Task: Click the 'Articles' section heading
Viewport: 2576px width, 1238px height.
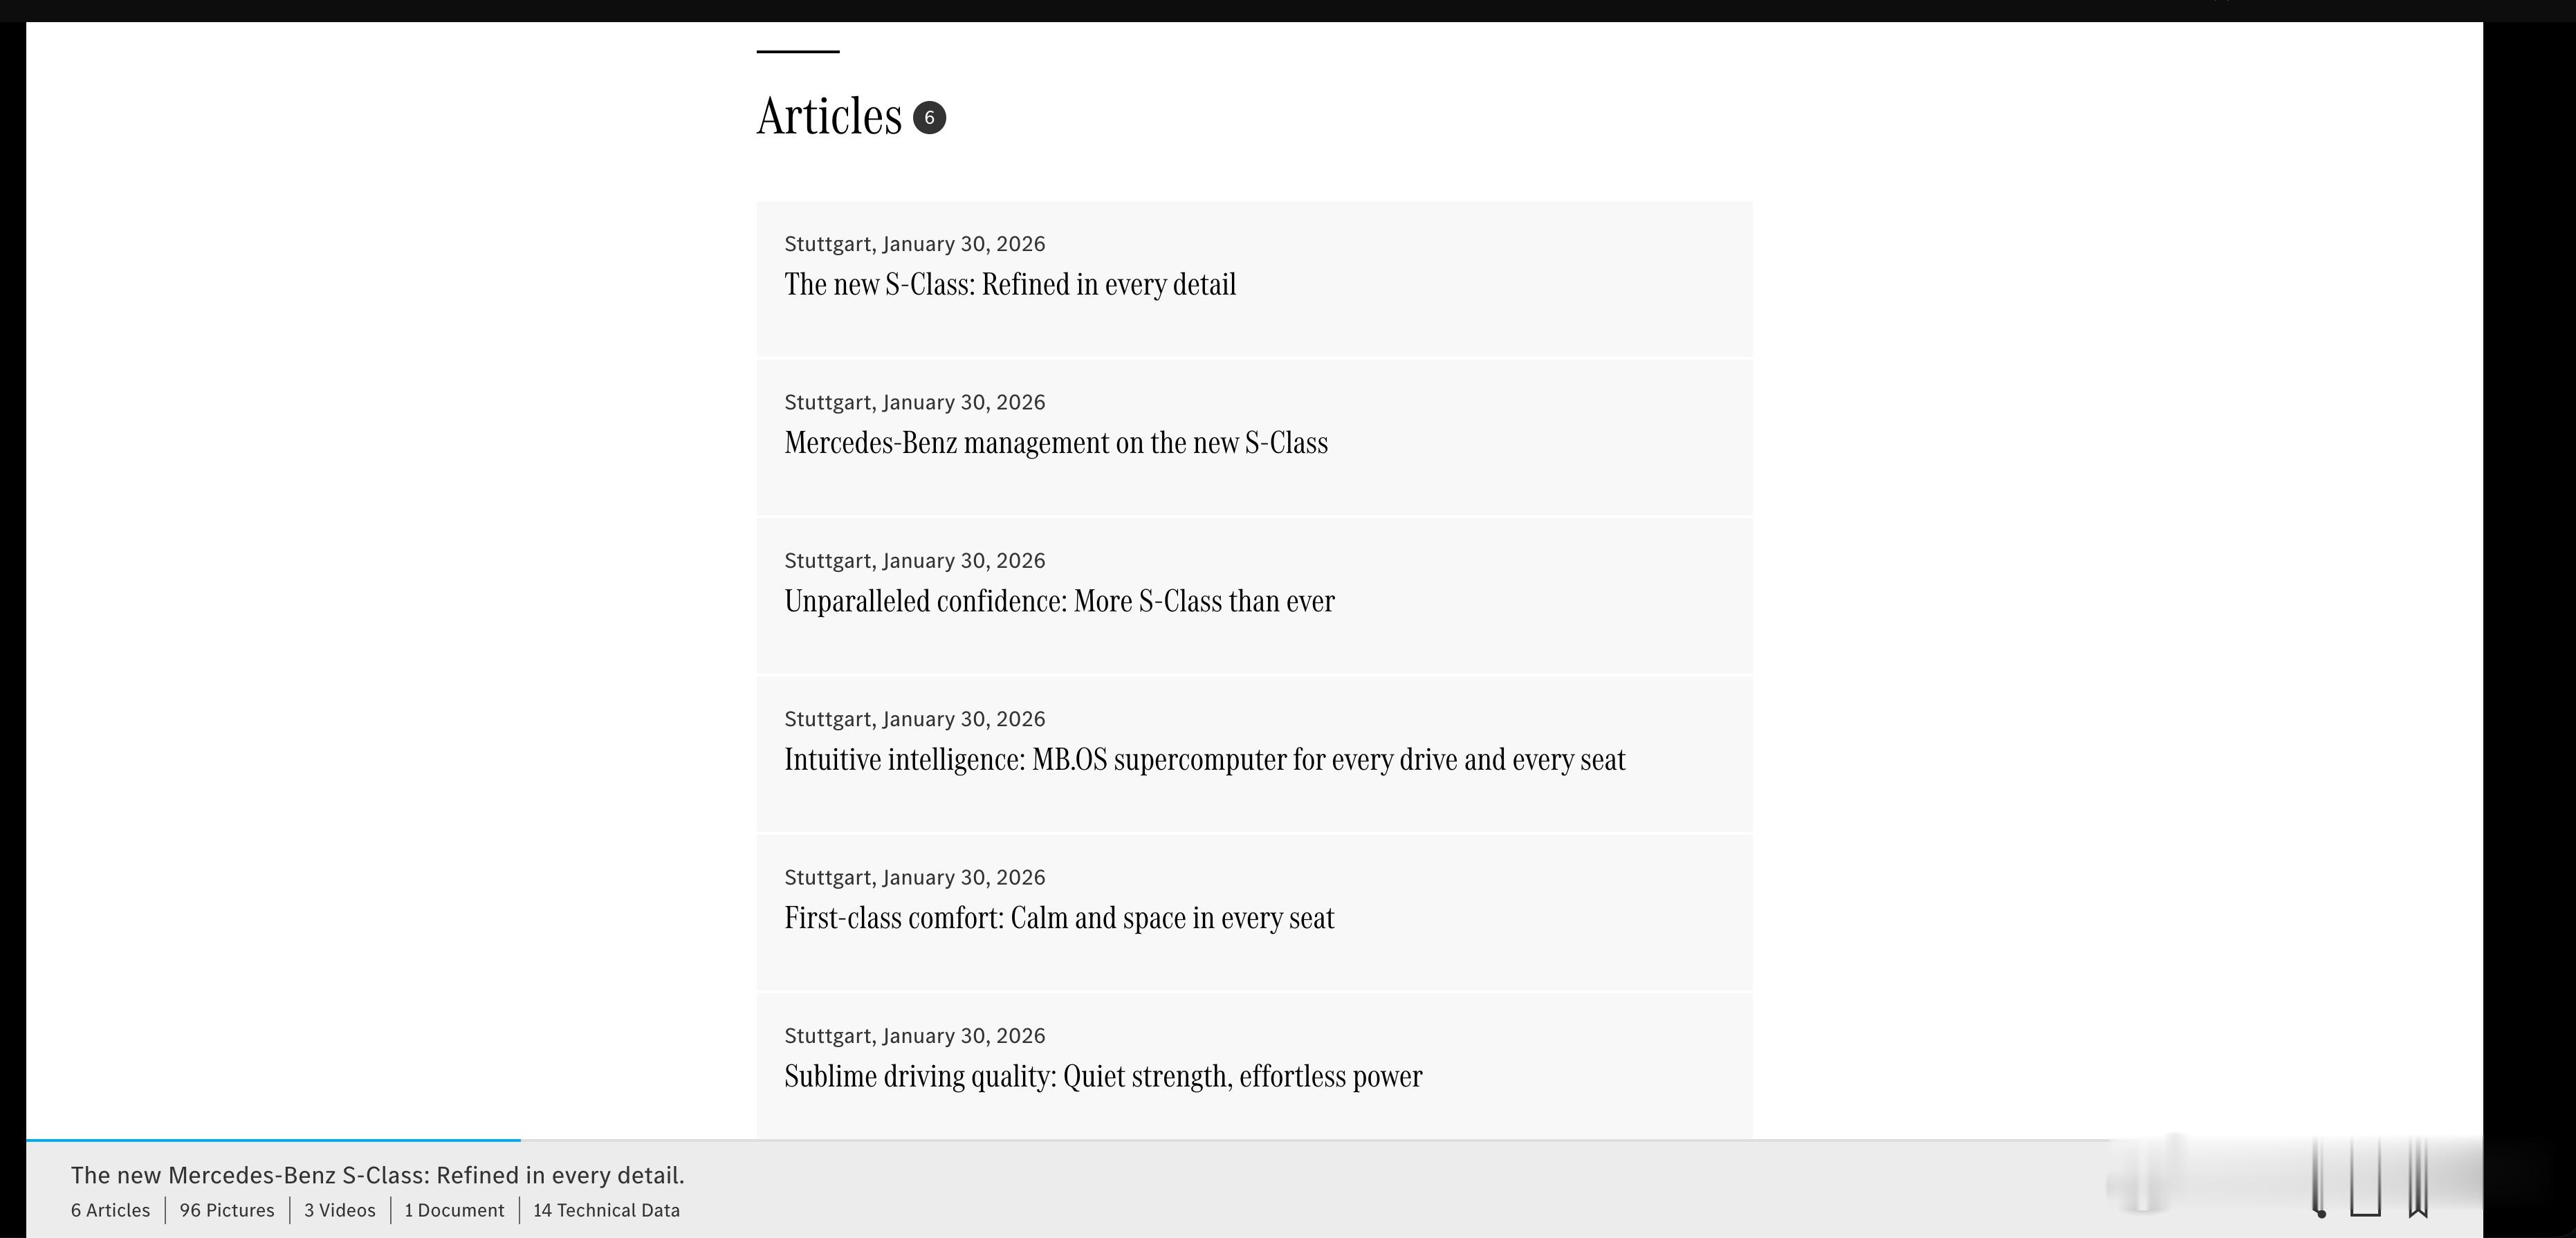Action: pyautogui.click(x=829, y=117)
